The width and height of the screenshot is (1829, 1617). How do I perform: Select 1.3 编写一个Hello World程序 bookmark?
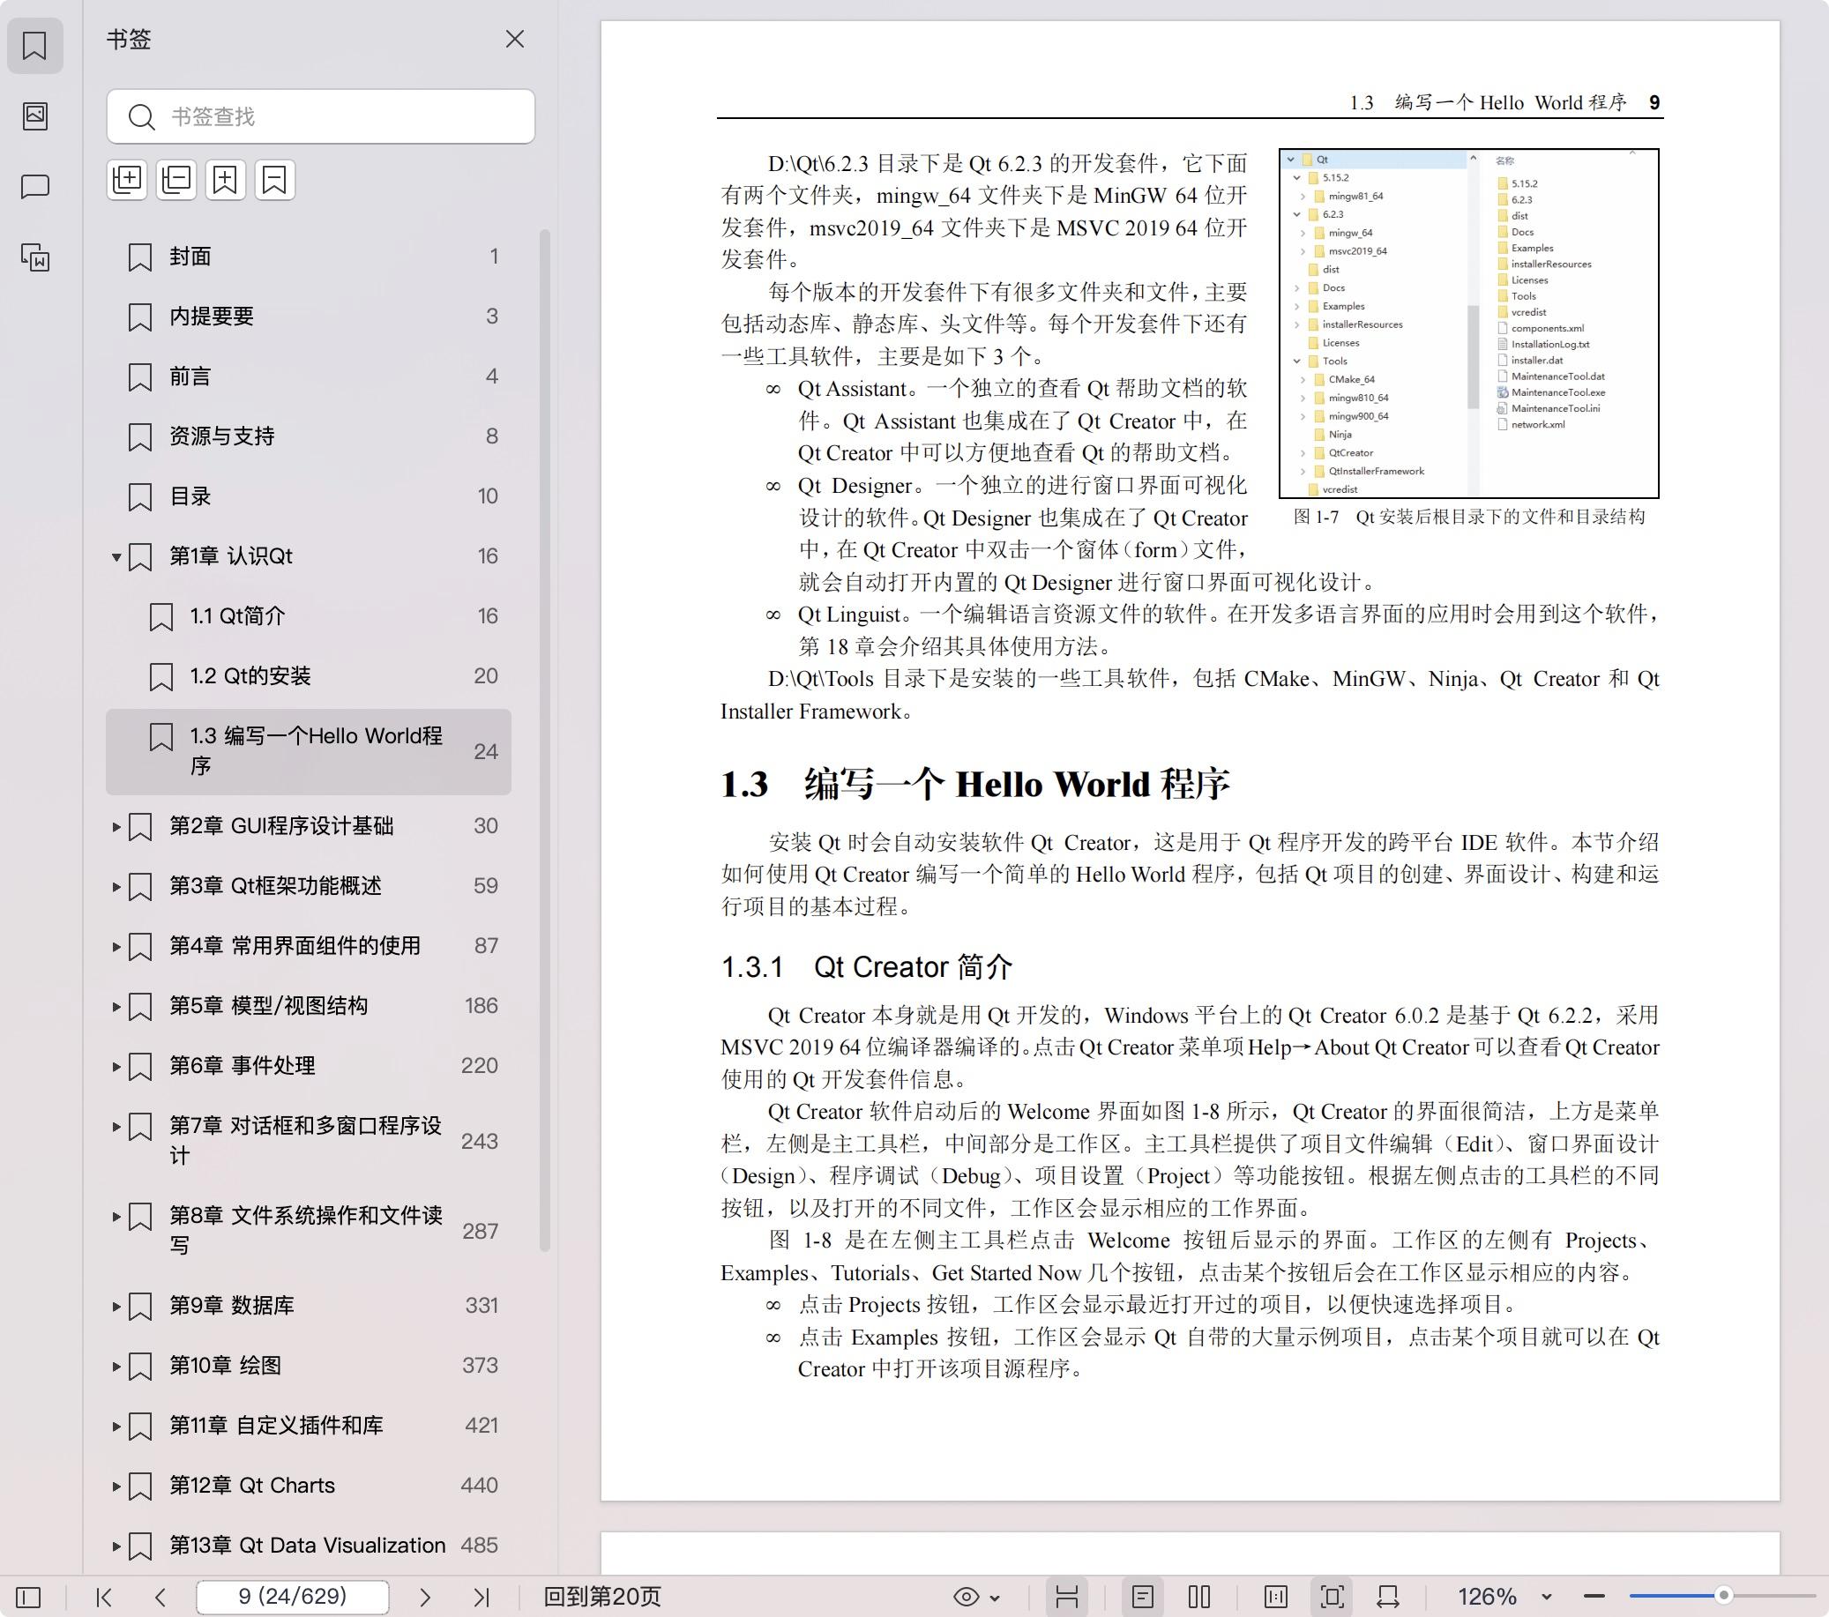(x=309, y=752)
